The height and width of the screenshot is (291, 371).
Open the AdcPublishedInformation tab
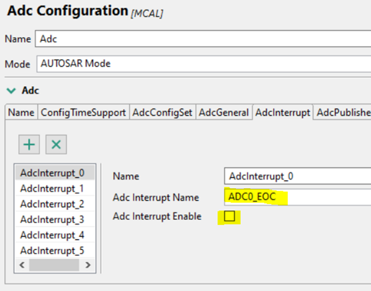click(x=343, y=112)
